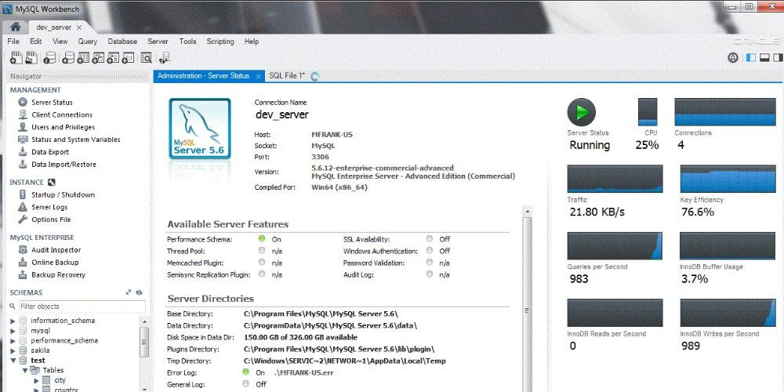
Task: Create a new view via toolbar icon
Action: pos(99,58)
